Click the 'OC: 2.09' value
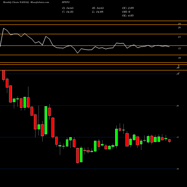187x187 pixels. 128,8
